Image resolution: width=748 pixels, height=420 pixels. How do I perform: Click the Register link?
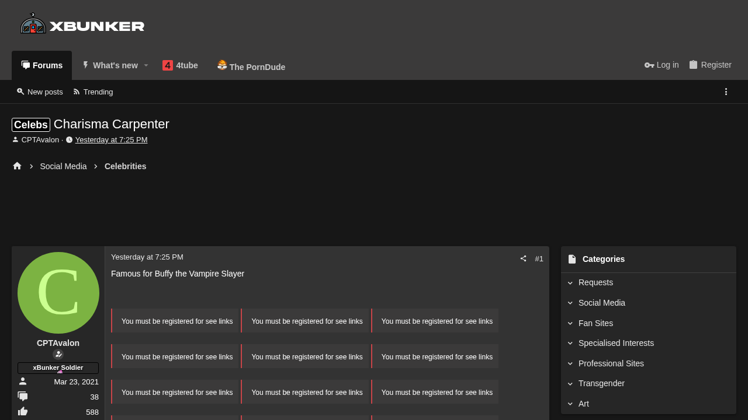point(710,65)
